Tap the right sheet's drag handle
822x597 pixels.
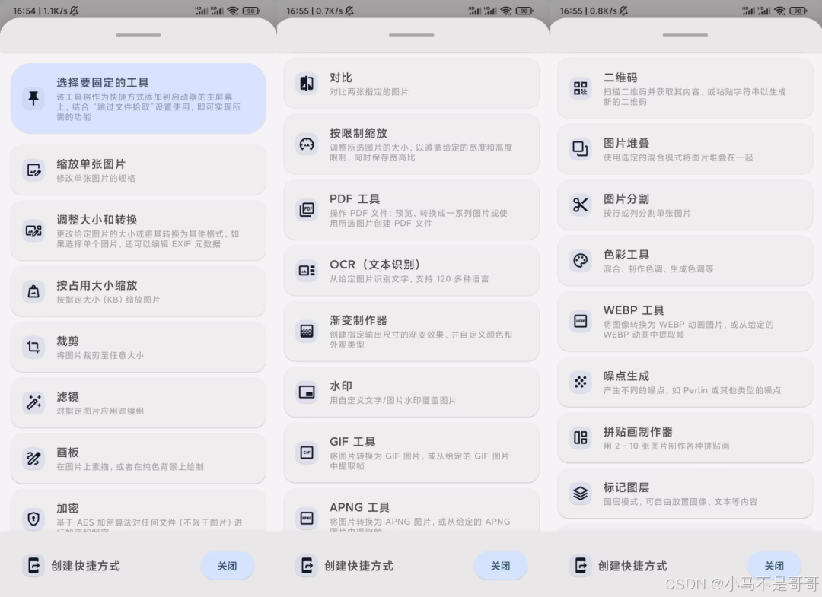685,35
